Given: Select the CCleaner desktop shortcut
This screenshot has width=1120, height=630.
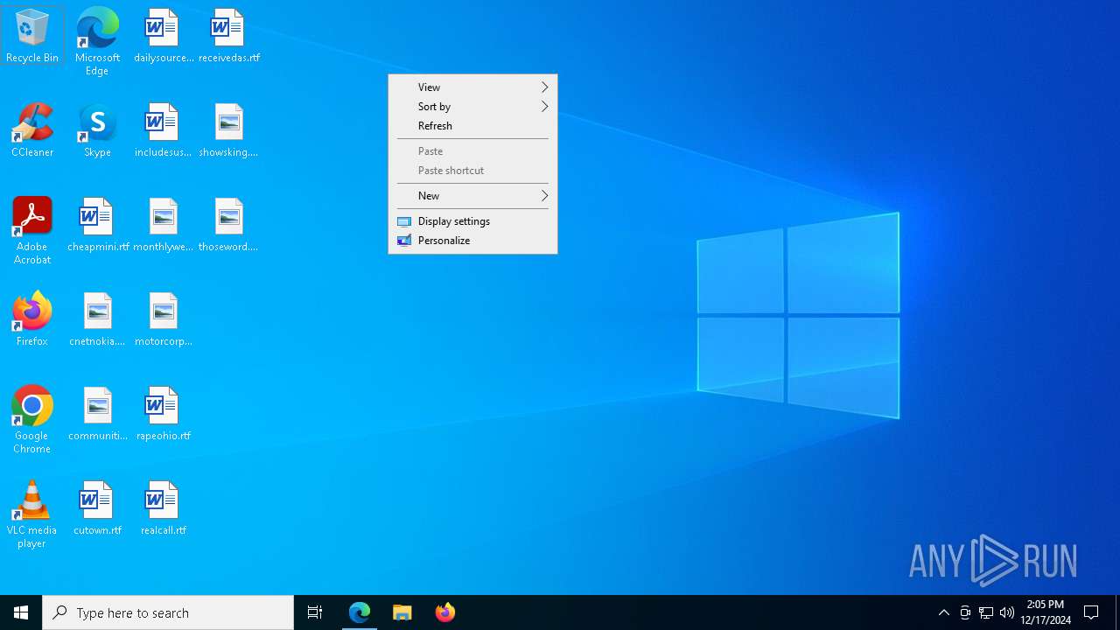Looking at the screenshot, I should coord(32,129).
